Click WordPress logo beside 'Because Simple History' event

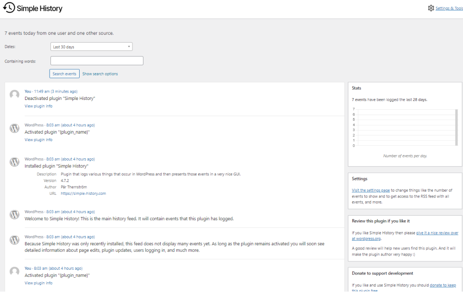pos(14,240)
